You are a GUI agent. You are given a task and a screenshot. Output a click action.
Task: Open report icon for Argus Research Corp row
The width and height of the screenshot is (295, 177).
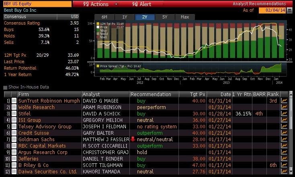click(x=14, y=152)
